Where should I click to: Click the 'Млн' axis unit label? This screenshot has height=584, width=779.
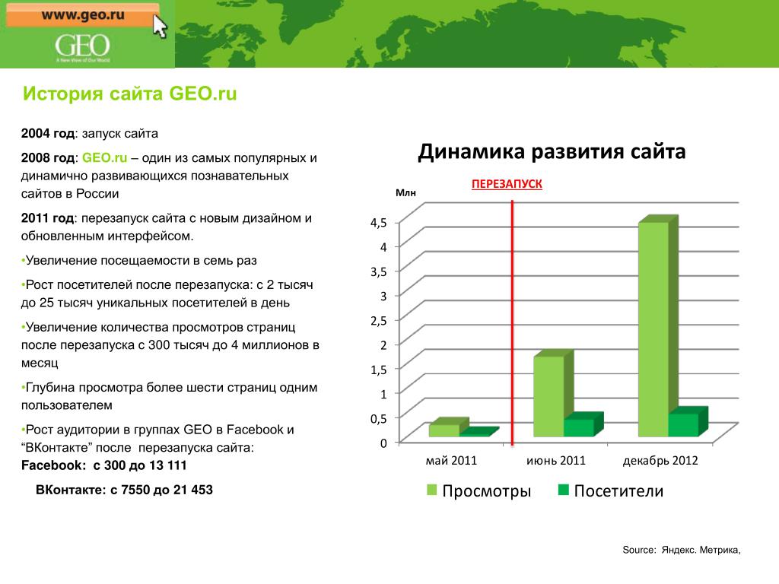405,192
